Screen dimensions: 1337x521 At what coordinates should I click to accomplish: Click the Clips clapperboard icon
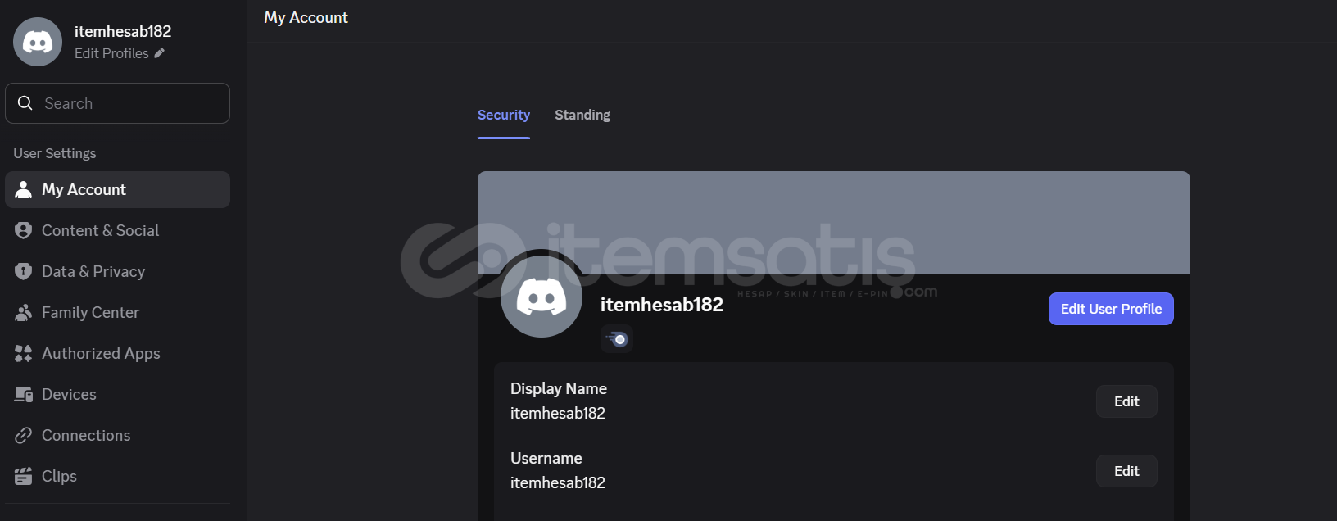[x=24, y=476]
